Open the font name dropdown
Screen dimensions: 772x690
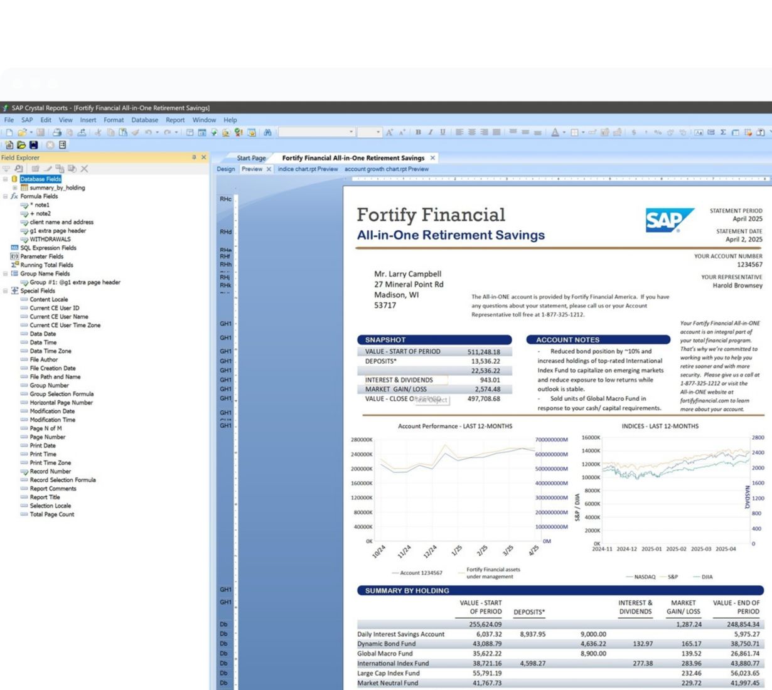[351, 132]
